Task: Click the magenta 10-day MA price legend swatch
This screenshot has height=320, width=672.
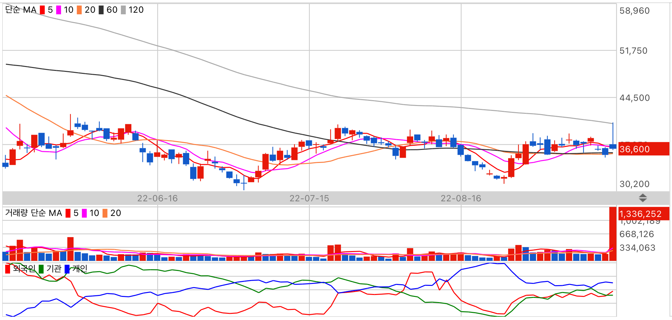Action: 59,10
